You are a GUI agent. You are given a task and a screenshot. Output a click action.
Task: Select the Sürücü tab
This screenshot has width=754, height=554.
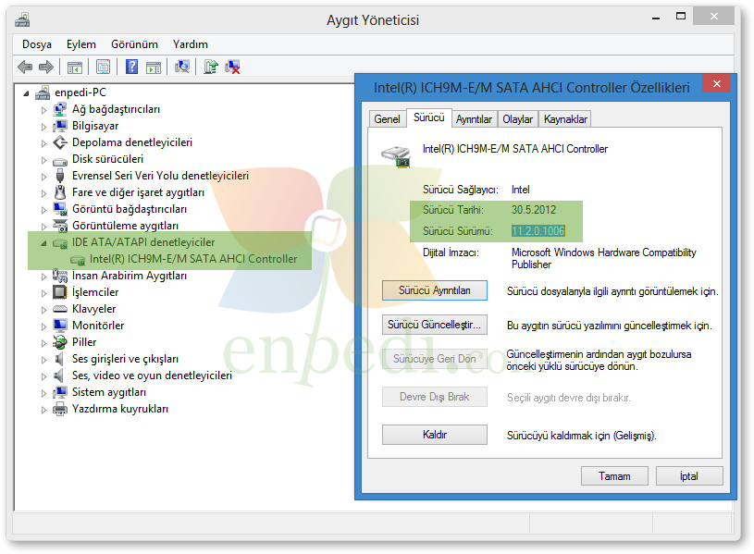(x=429, y=117)
